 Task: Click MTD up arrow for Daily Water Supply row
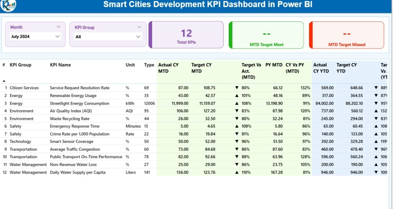pyautogui.click(x=237, y=173)
